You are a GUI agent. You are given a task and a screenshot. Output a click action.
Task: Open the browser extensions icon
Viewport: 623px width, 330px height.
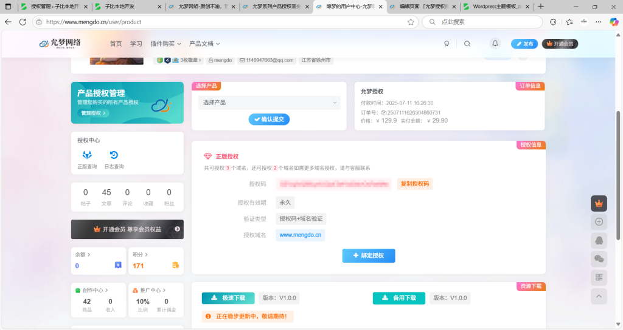pyautogui.click(x=552, y=22)
